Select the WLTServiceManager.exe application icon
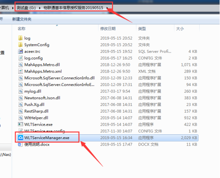The width and height of the screenshot is (220, 178). point(20,138)
